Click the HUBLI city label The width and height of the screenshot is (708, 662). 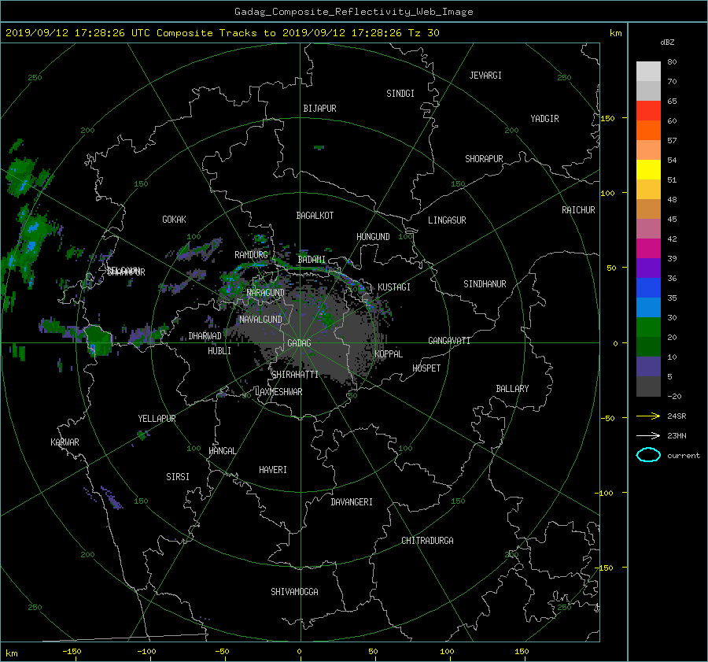point(219,350)
